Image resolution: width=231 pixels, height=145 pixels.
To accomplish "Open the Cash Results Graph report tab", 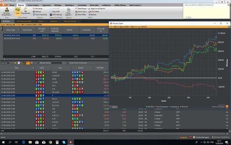I will coord(24,21).
